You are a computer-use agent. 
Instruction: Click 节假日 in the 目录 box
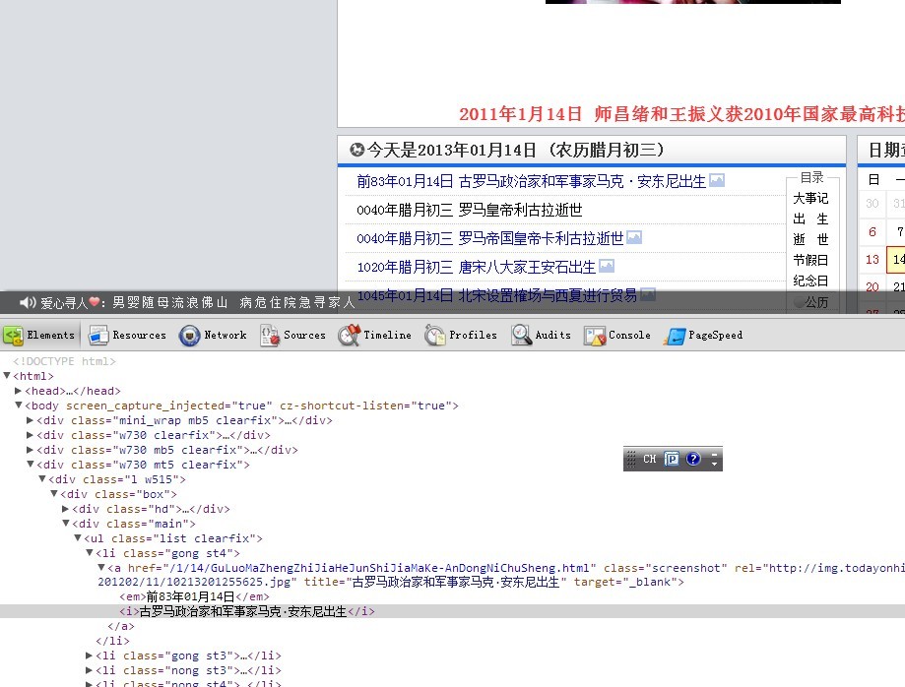810,260
